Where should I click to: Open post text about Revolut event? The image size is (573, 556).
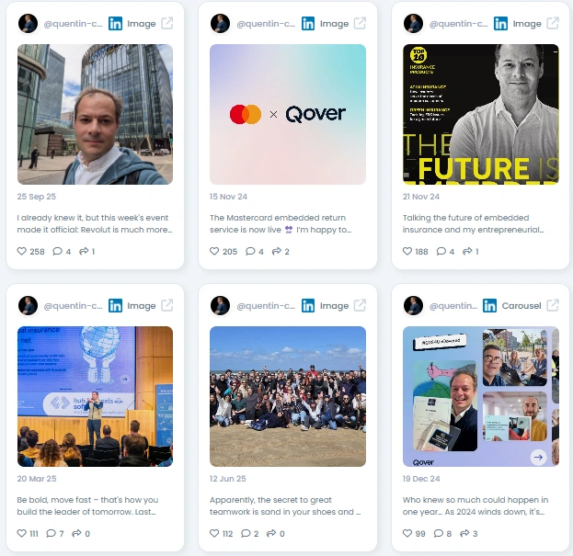click(x=95, y=224)
